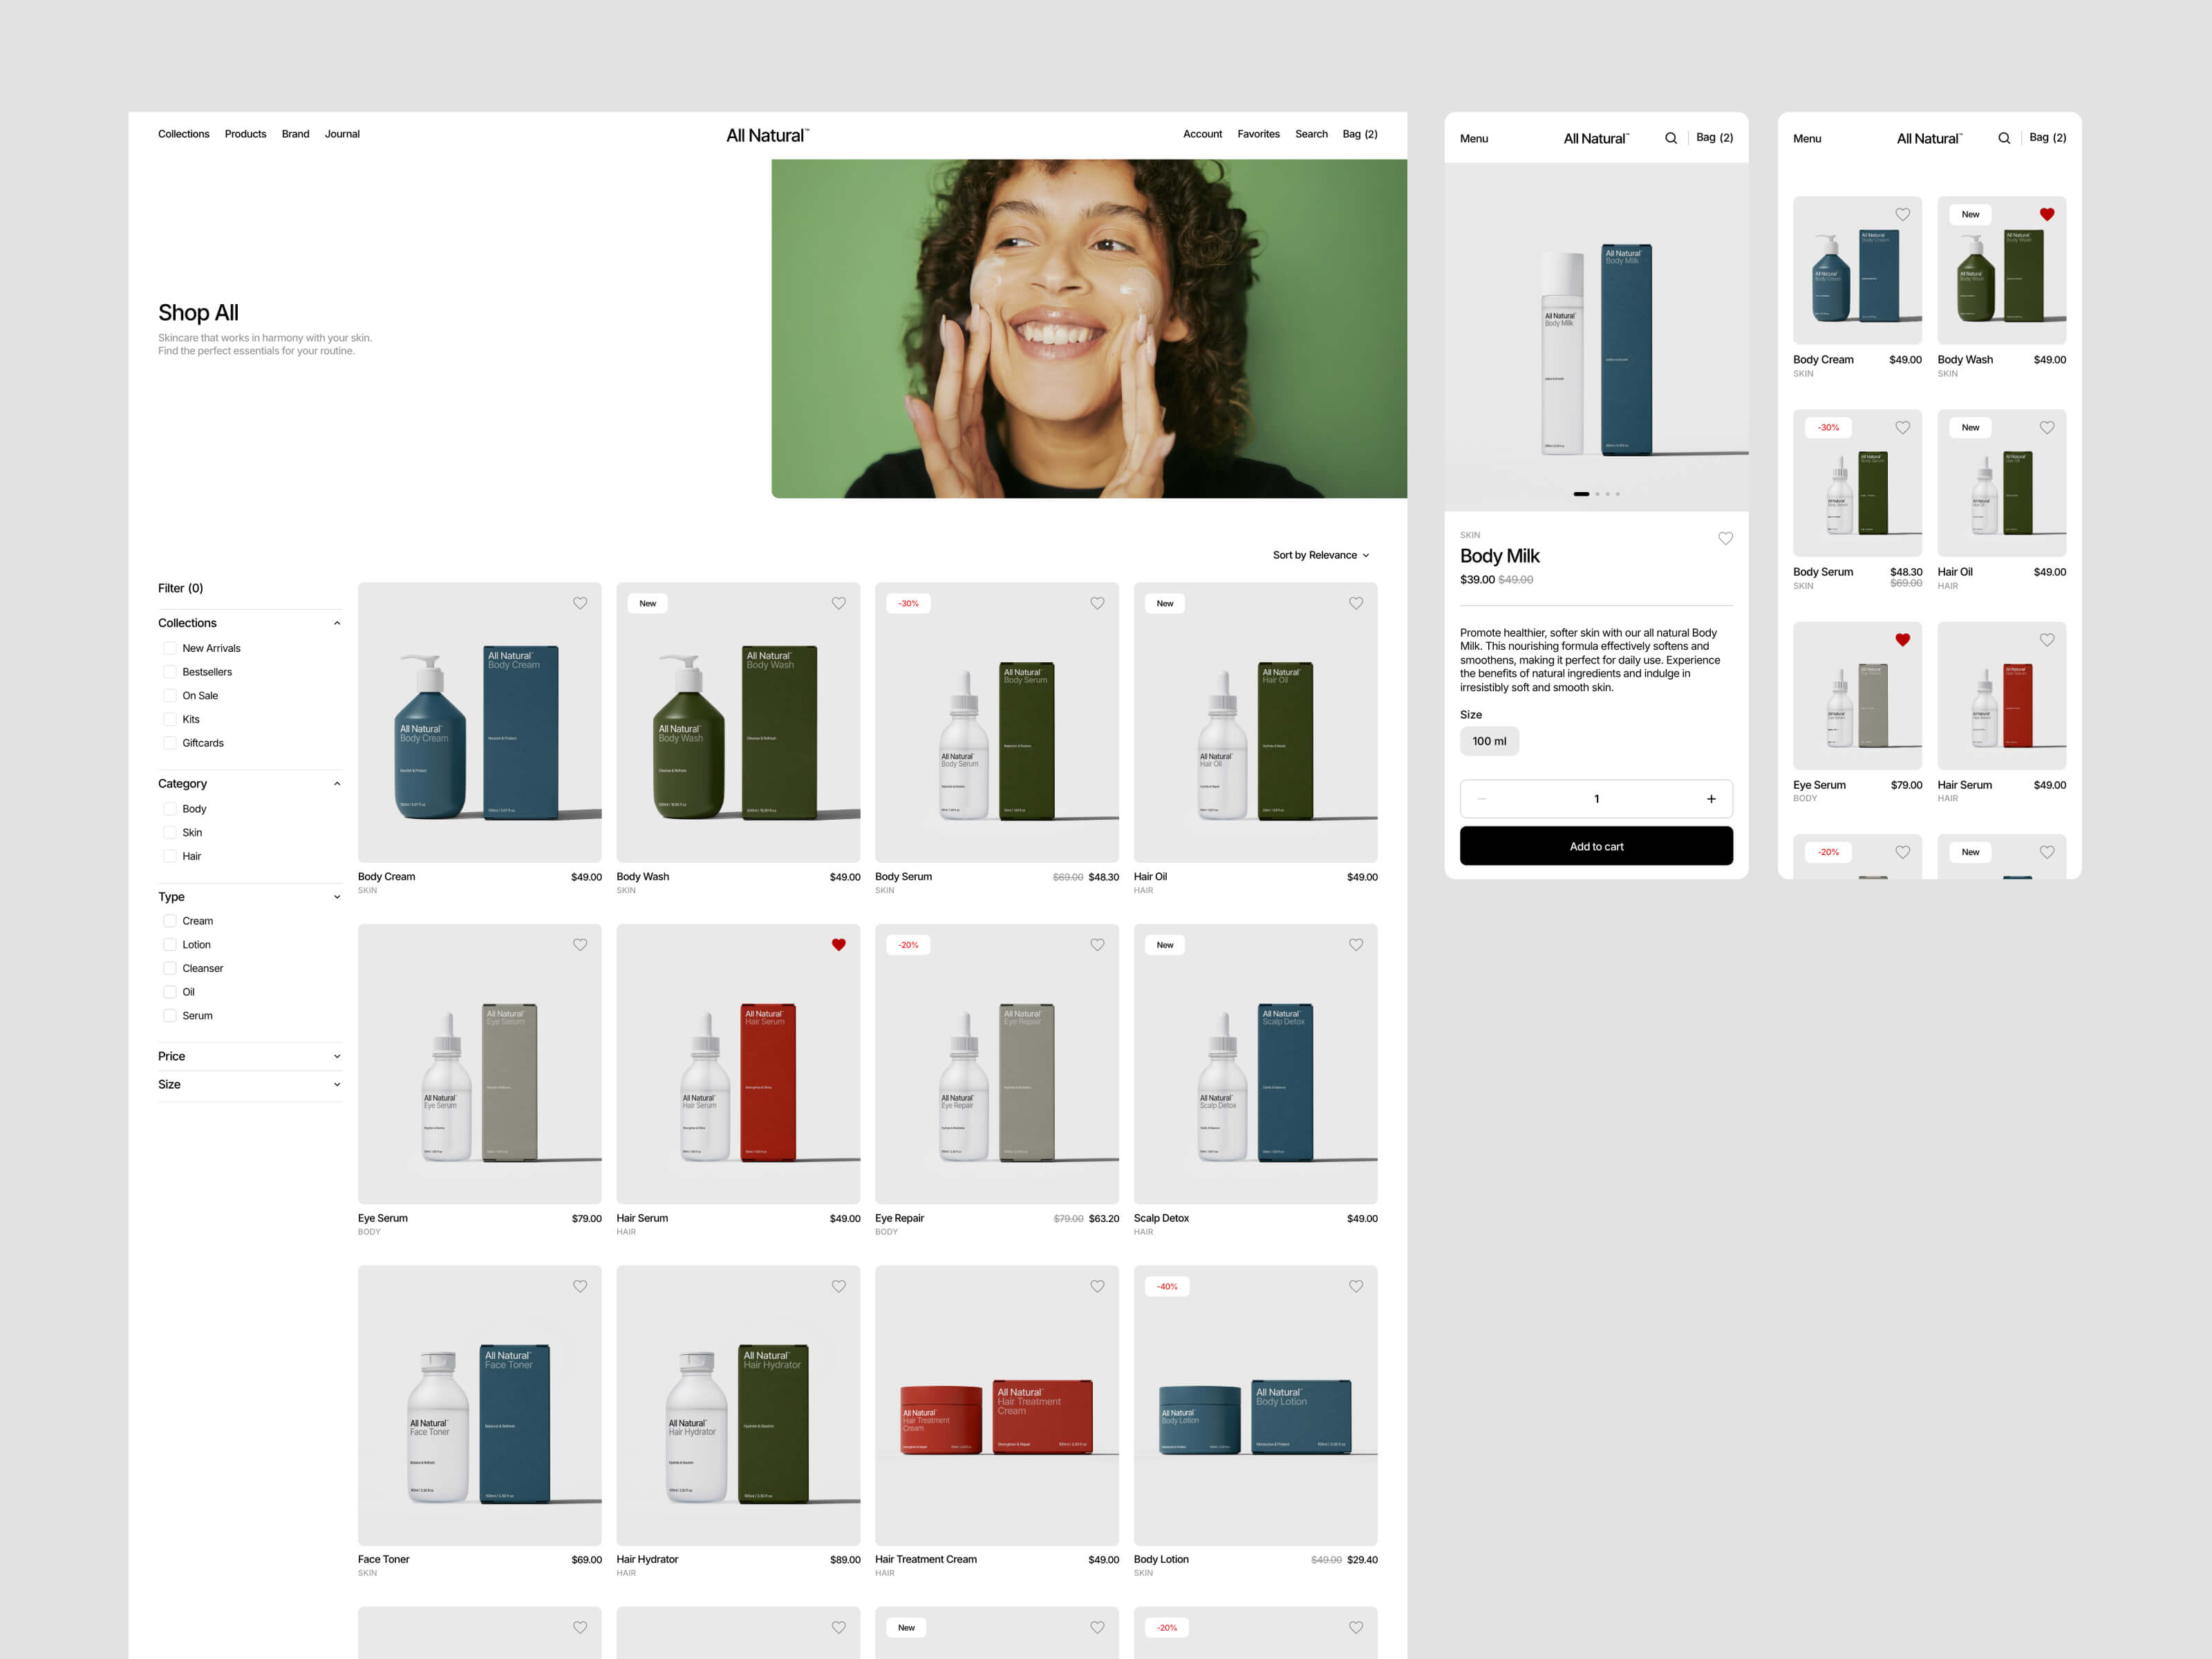Favorite the Body Cream product heart icon
The height and width of the screenshot is (1659, 2212).
pyautogui.click(x=580, y=603)
